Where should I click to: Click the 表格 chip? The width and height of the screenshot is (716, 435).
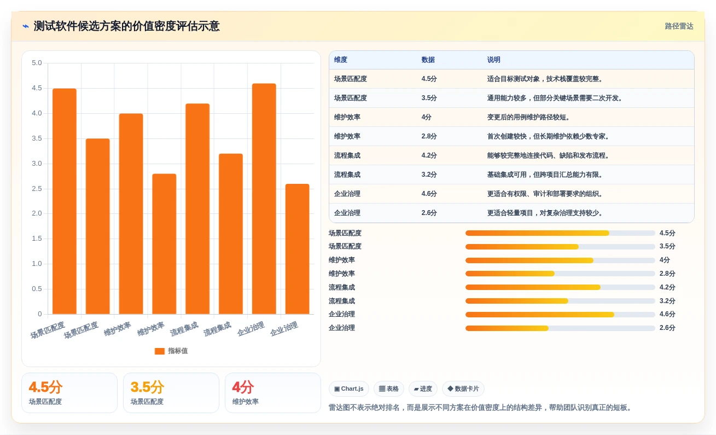(389, 389)
